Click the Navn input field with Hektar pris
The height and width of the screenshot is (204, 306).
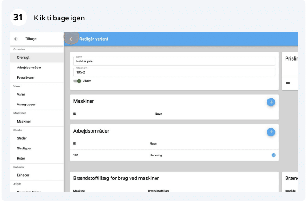coord(174,61)
